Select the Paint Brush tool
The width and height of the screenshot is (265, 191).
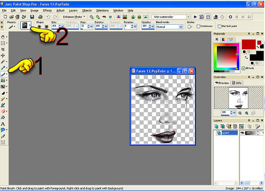3,74
